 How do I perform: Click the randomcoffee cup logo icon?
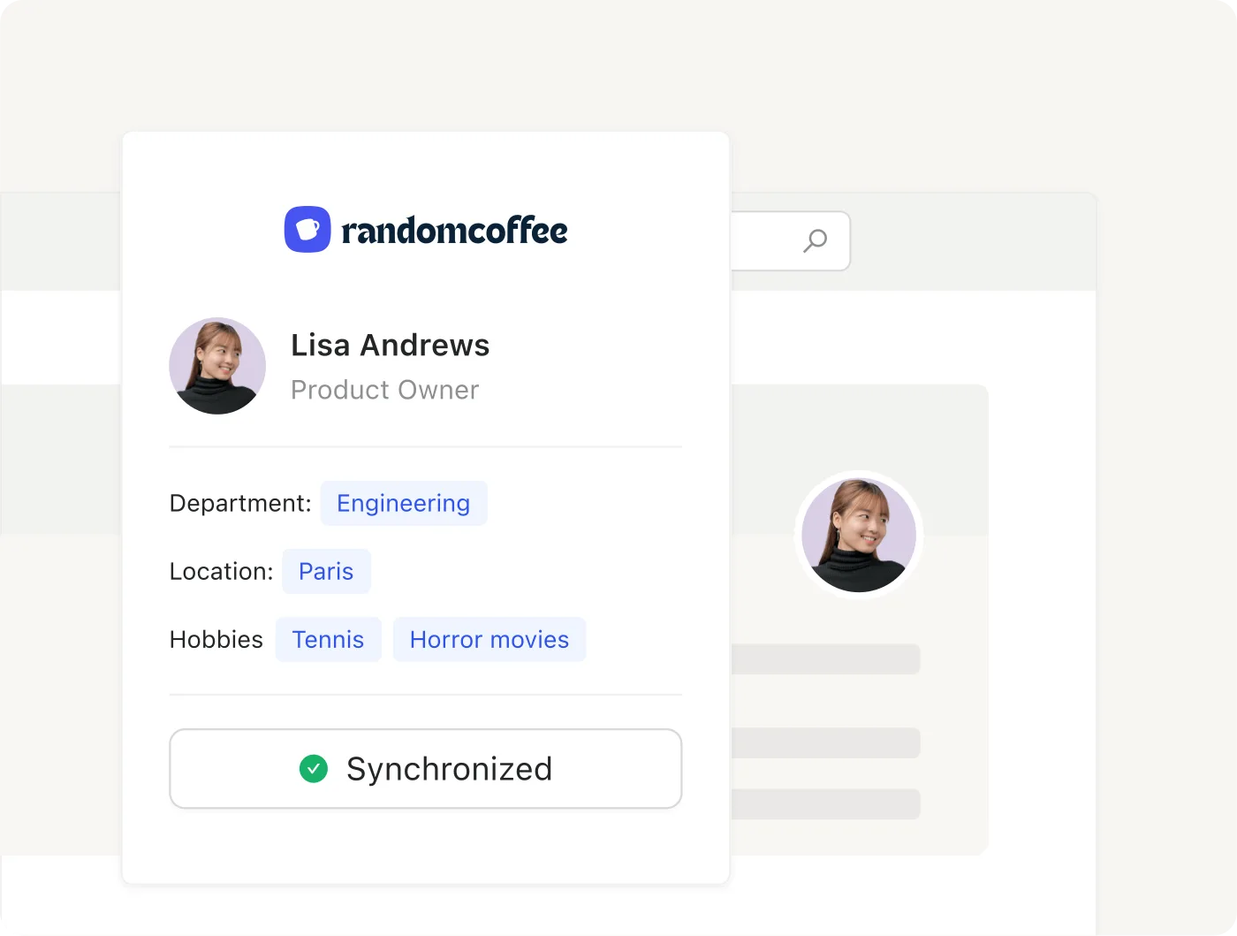(x=307, y=230)
